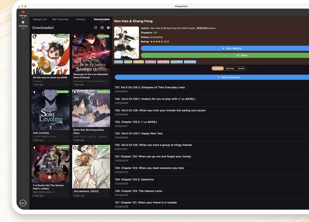Click the School Life genre tag
Viewport: 309px width, 222px height.
138,62
